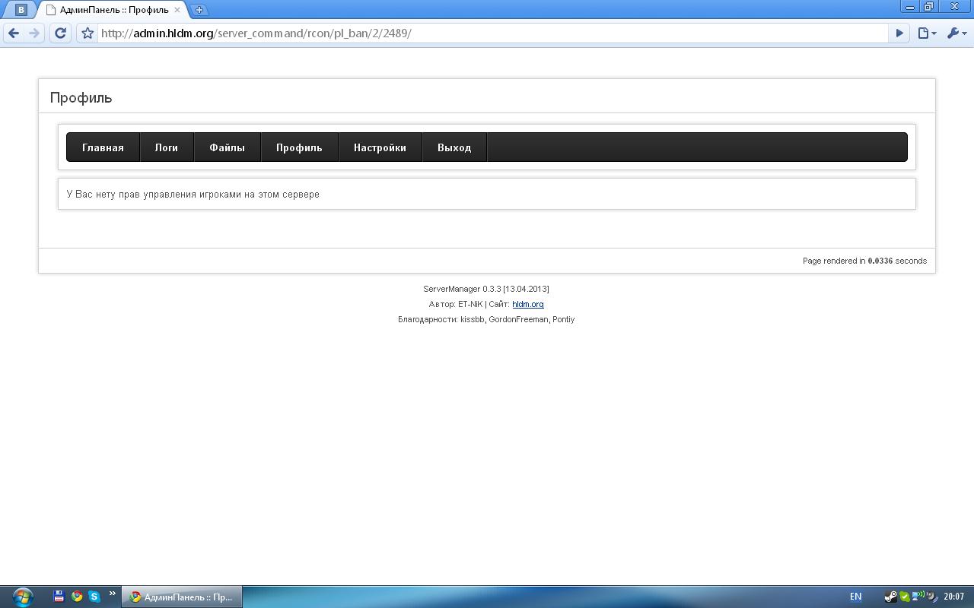Image resolution: width=974 pixels, height=608 pixels.
Task: Open the wrench settings menu dropdown
Action: pos(956,33)
